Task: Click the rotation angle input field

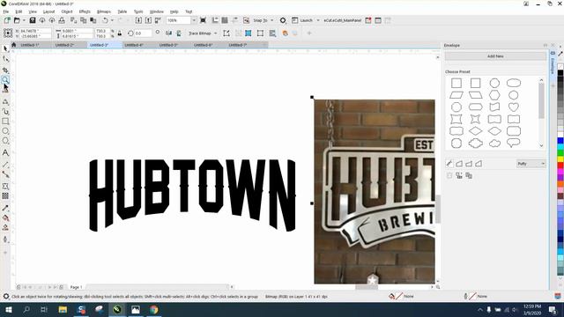Action: (143, 33)
